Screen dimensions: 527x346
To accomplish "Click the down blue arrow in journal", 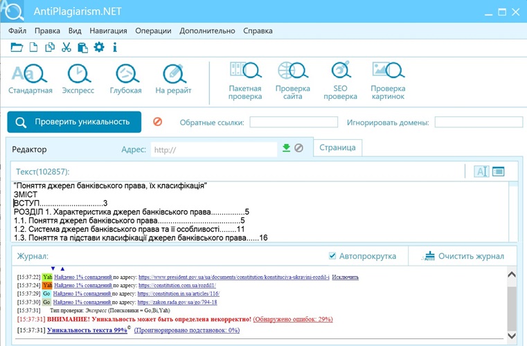I will [53, 268].
